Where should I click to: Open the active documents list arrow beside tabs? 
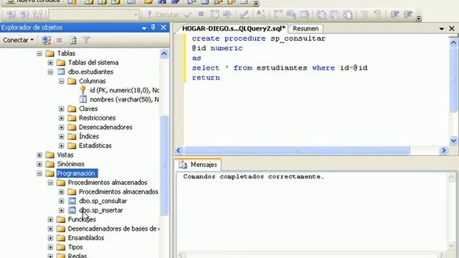pyautogui.click(x=442, y=29)
